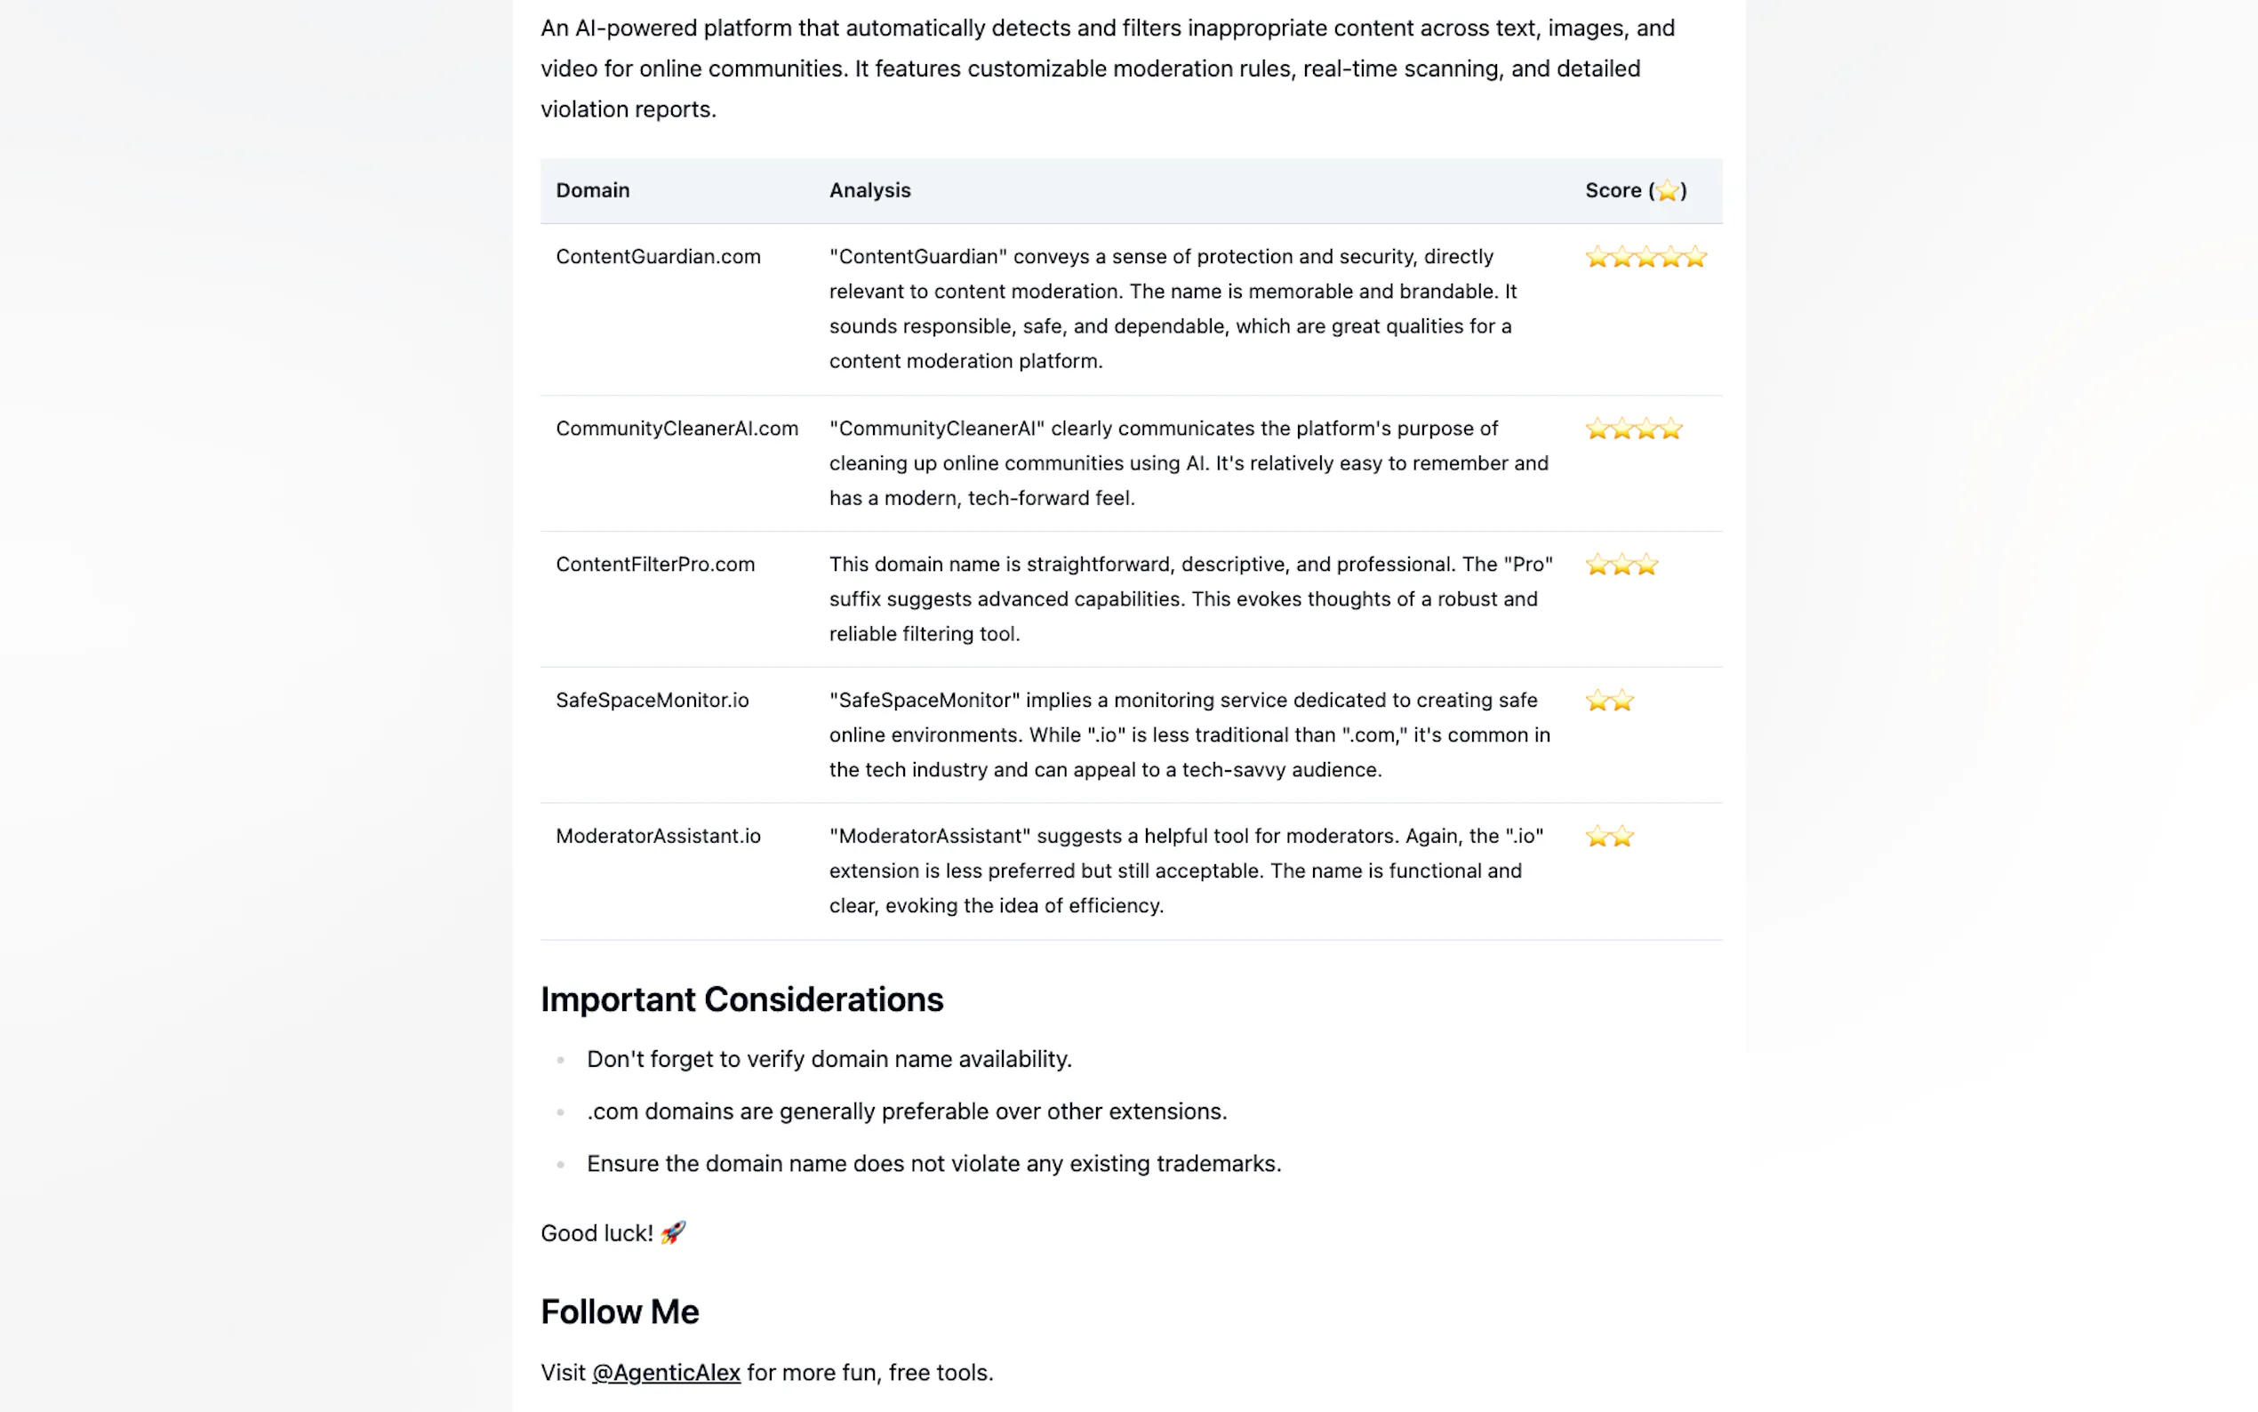Click the Important Considerations heading
Image resolution: width=2258 pixels, height=1412 pixels.
(x=741, y=999)
